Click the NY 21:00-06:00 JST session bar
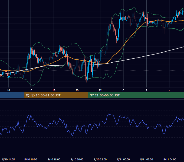Viewport: 184px width, 162px height. click(136, 95)
